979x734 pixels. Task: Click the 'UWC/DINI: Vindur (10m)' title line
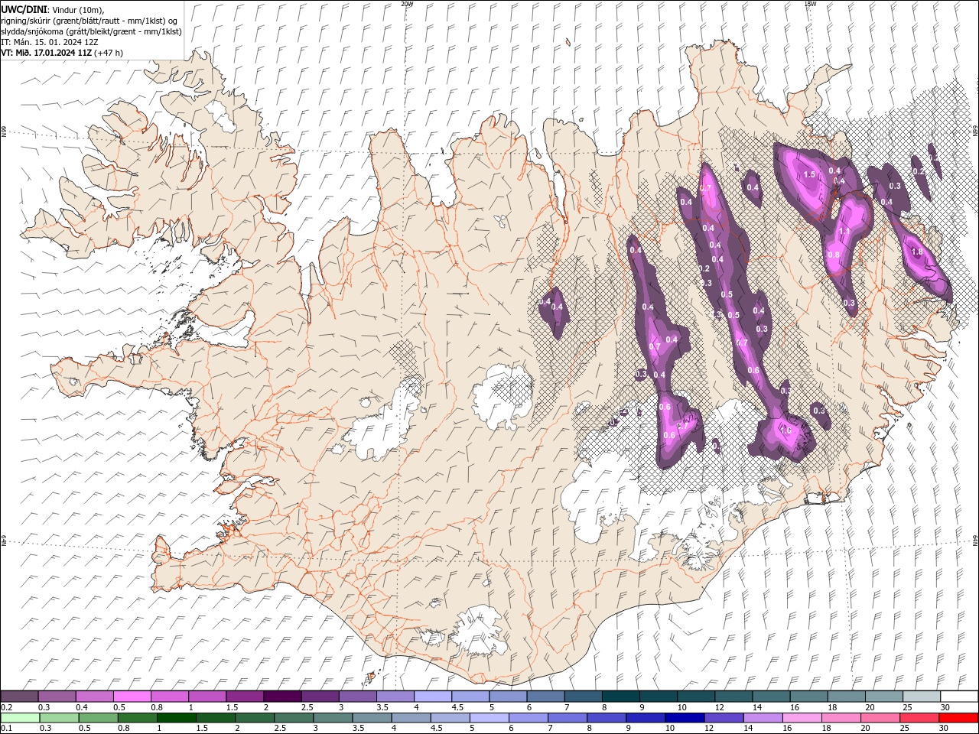pos(53,8)
